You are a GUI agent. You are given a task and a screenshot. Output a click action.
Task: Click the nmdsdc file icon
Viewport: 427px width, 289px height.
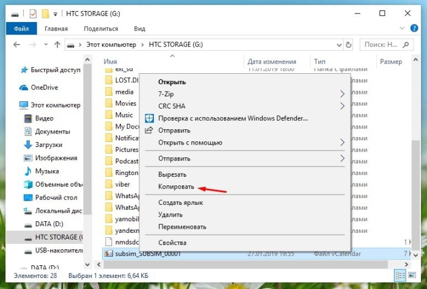click(109, 242)
